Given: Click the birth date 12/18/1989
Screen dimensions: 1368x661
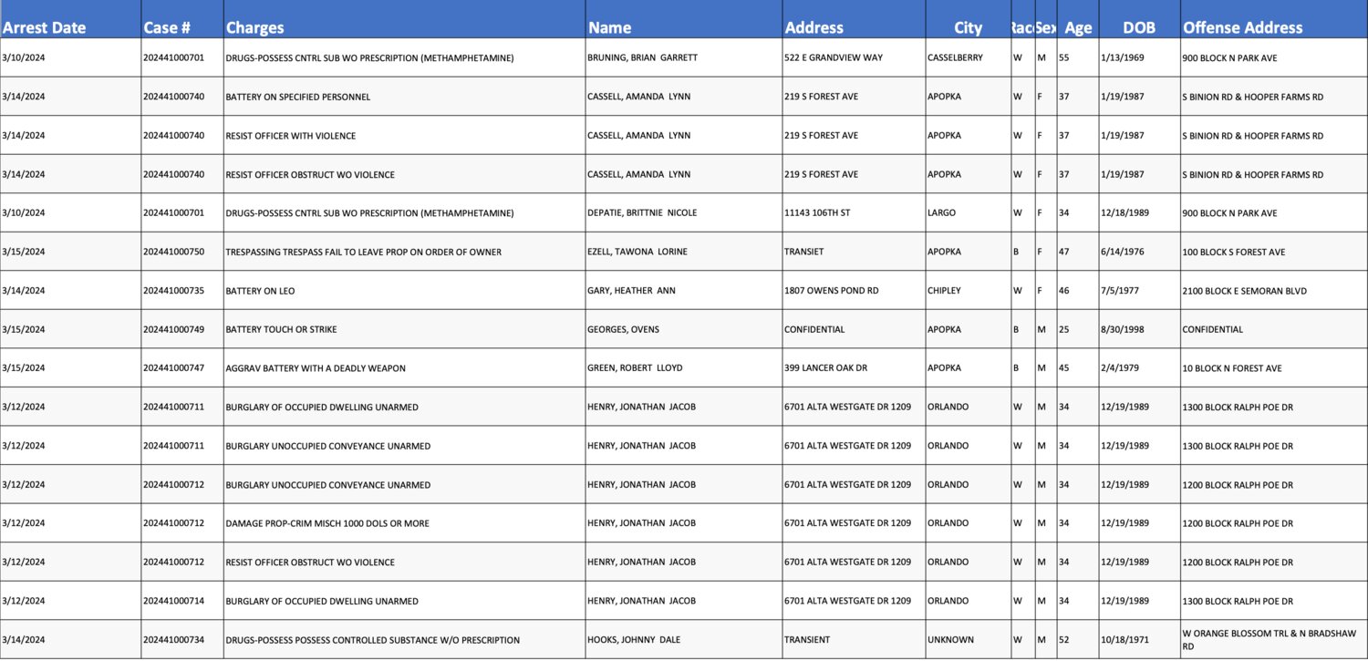Looking at the screenshot, I should click(1124, 213).
